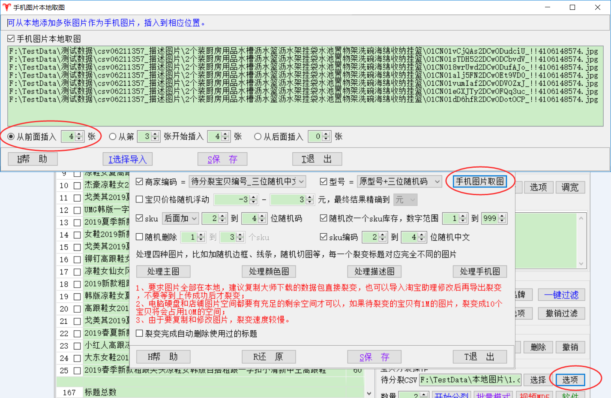
Task: Click the 还原 button
Action: tap(268, 357)
